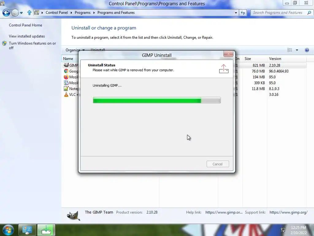
Task: Open help with the question mark icon
Action: point(307,50)
